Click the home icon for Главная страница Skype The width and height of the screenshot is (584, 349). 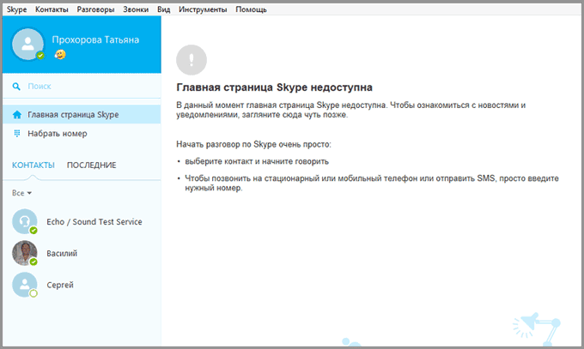pyautogui.click(x=17, y=115)
